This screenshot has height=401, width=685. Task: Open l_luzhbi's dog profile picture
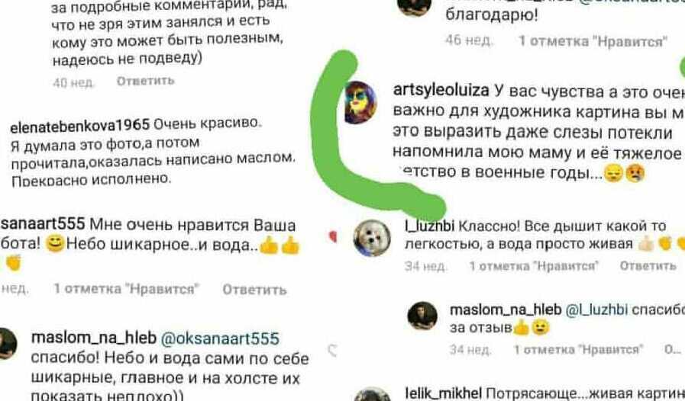(x=372, y=239)
